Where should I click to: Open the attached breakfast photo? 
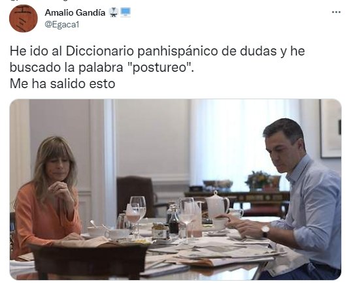(175, 189)
